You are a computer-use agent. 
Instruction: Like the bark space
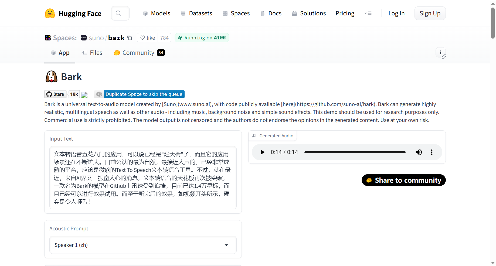(147, 38)
